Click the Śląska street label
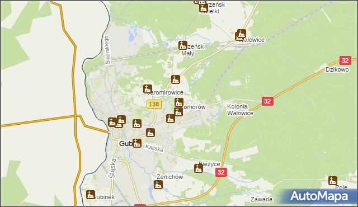This screenshot has height=207, width=358. [112, 168]
